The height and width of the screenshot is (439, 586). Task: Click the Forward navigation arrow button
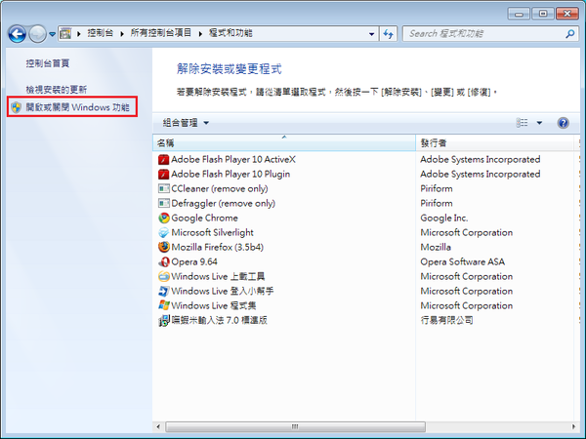(x=37, y=34)
